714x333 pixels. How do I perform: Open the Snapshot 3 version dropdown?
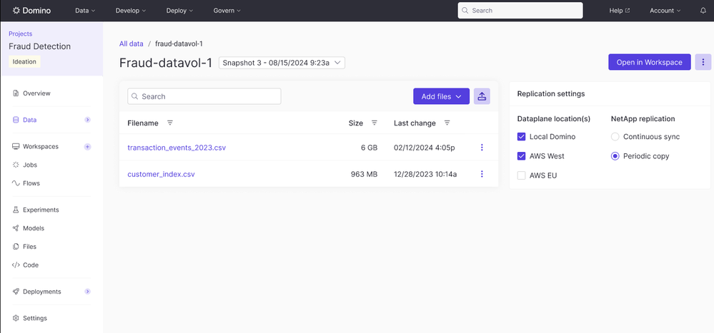(282, 63)
